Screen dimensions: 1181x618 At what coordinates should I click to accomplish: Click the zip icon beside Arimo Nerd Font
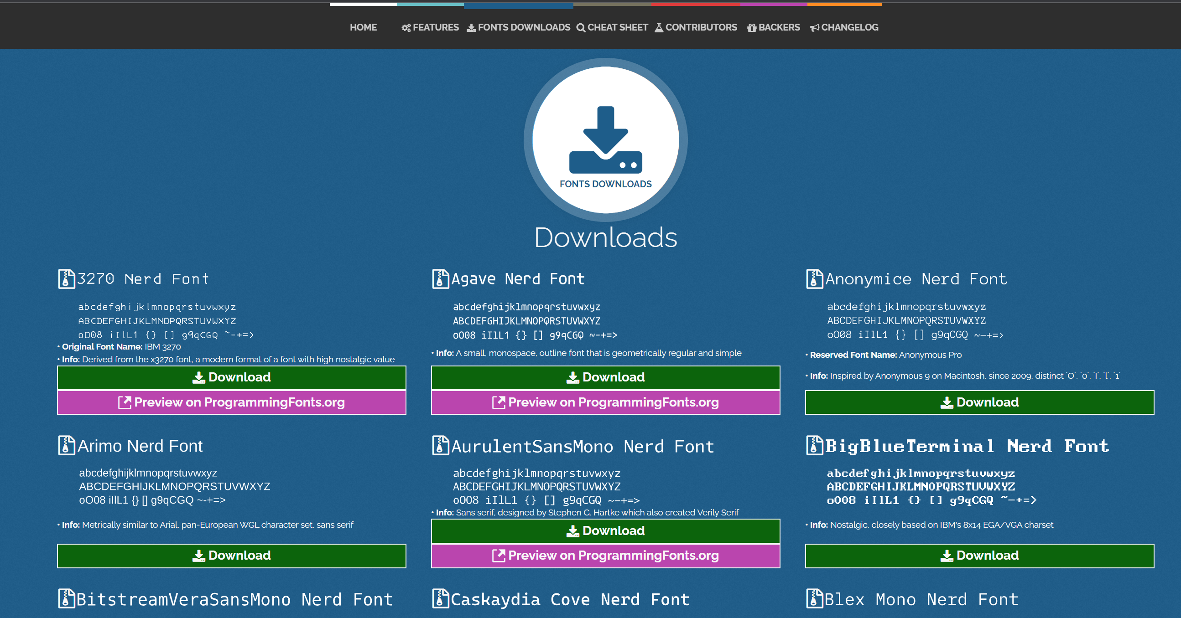coord(66,445)
